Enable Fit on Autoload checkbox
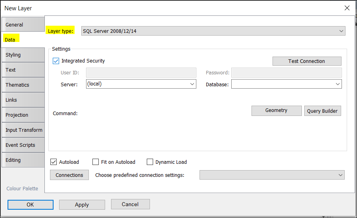The width and height of the screenshot is (357, 218). (x=96, y=162)
